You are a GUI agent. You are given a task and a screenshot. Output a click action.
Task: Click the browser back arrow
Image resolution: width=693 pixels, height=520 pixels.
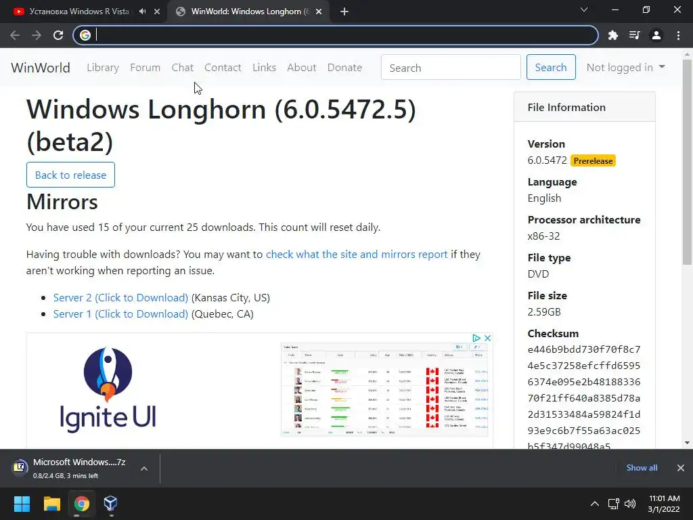[15, 35]
